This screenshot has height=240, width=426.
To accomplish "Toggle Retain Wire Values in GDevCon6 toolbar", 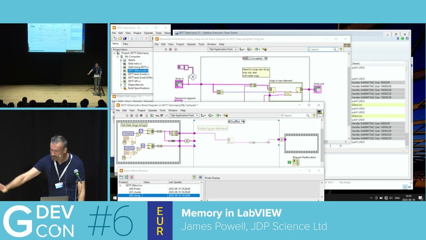I will click(x=152, y=115).
